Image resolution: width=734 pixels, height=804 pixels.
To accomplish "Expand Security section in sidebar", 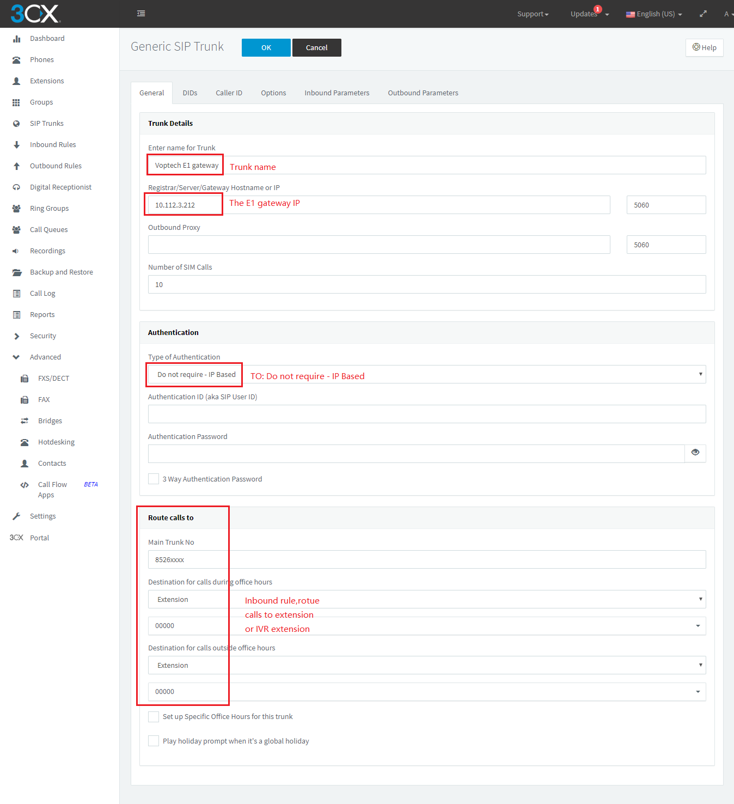I will [42, 336].
